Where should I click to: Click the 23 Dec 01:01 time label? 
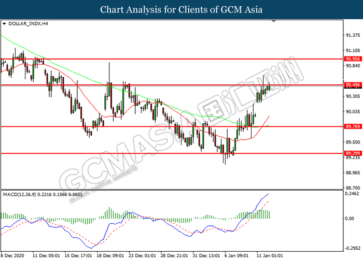tap(142, 255)
